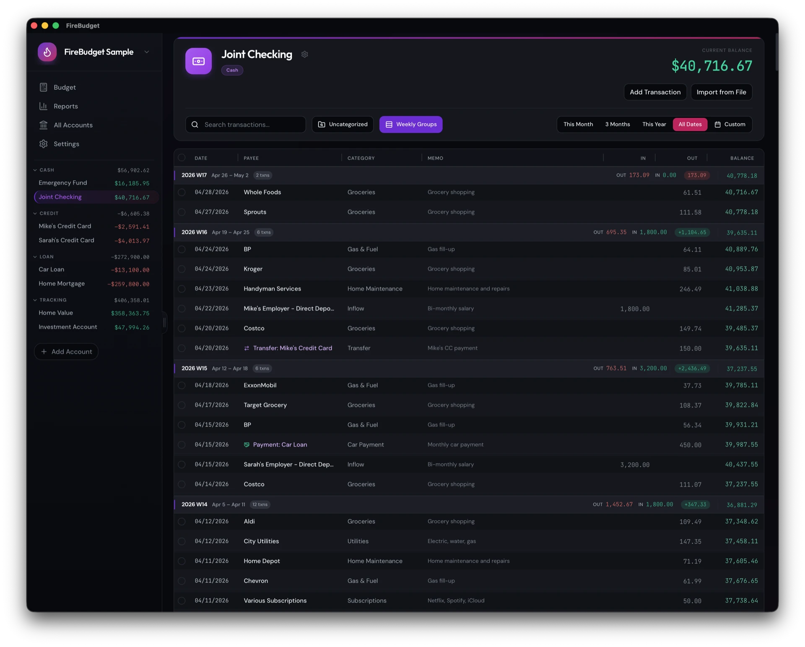Collapse the CASH account group
Screen dimensions: 805x647
click(35, 170)
